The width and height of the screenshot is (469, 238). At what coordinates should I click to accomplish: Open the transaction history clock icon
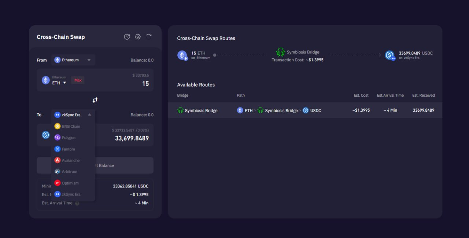pos(127,37)
